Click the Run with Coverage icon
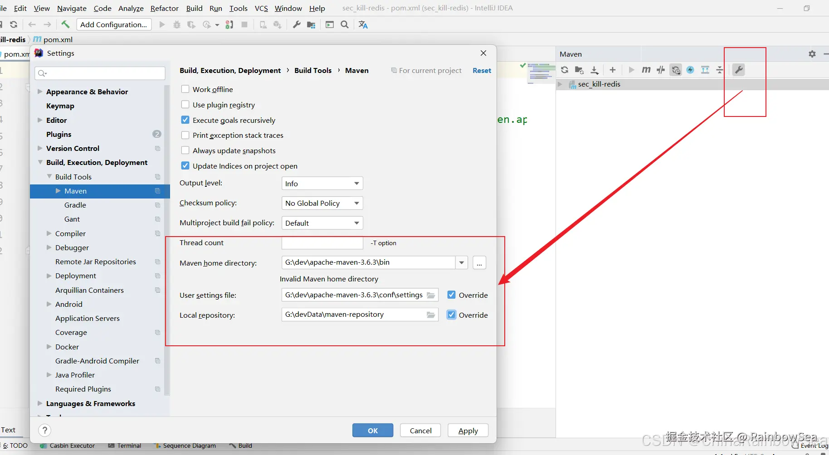Viewport: 829px width, 455px height. (191, 24)
